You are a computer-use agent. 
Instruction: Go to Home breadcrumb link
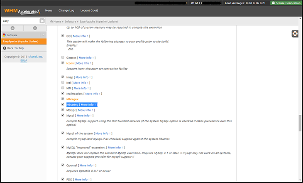click(x=57, y=22)
